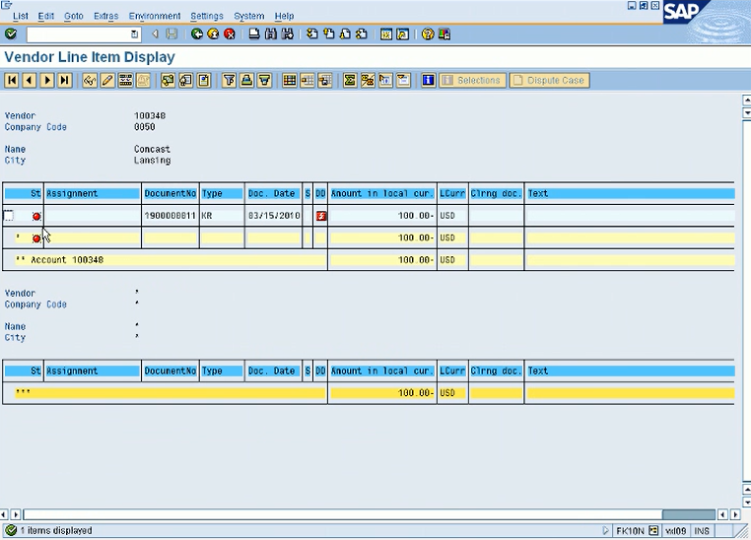
Task: Jump to first item with arrow-bar icon
Action: point(12,80)
